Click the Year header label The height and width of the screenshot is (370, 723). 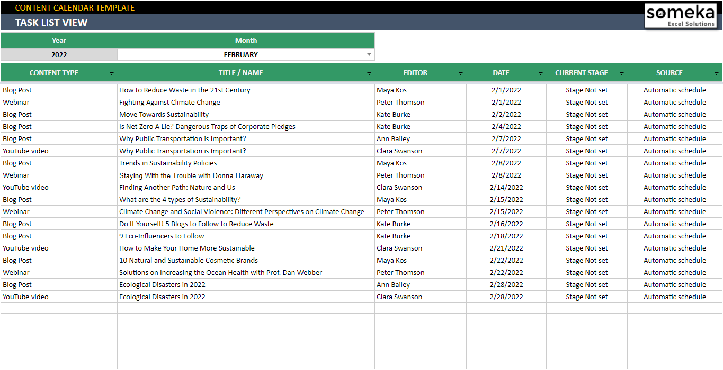59,40
